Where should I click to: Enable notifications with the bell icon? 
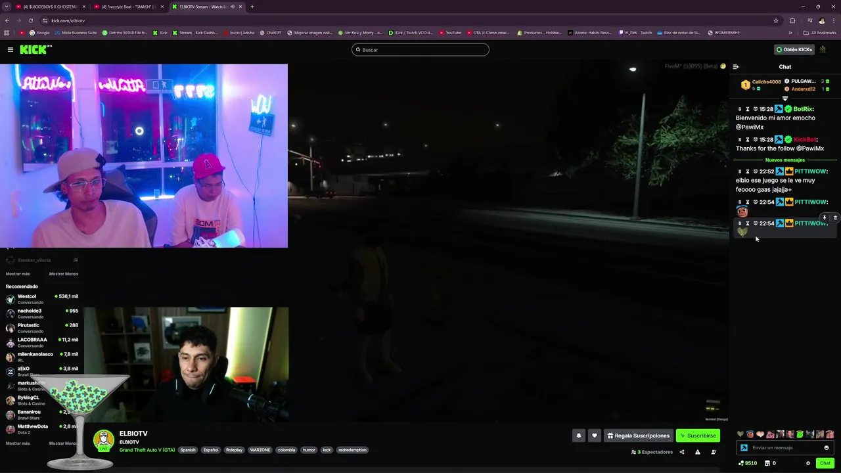(579, 436)
